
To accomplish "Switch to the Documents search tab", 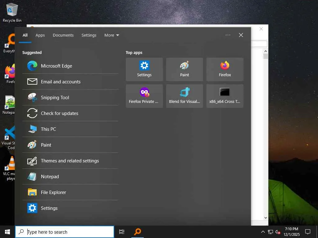I will (x=63, y=35).
